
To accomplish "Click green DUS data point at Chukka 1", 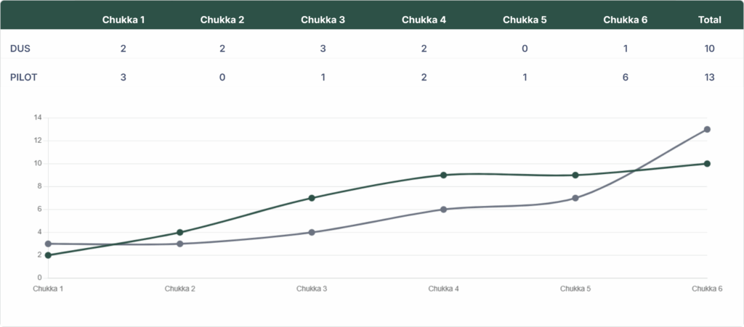I will pyautogui.click(x=48, y=255).
